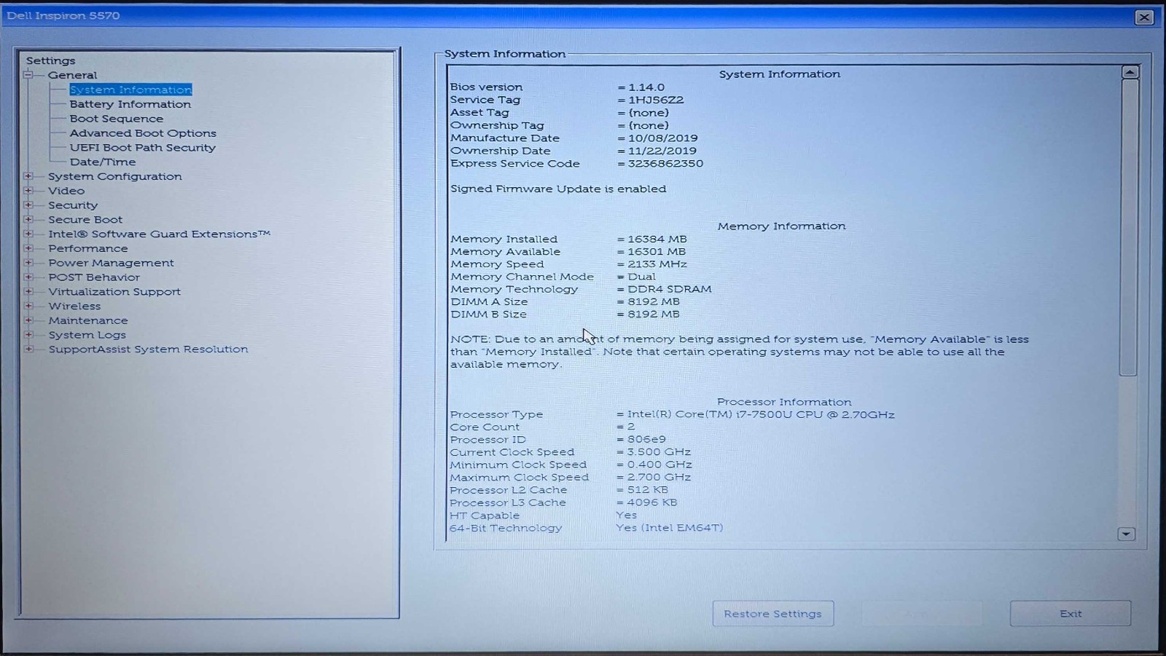
Task: Click Current Clock Speed value 3.500 GHz
Action: point(659,452)
